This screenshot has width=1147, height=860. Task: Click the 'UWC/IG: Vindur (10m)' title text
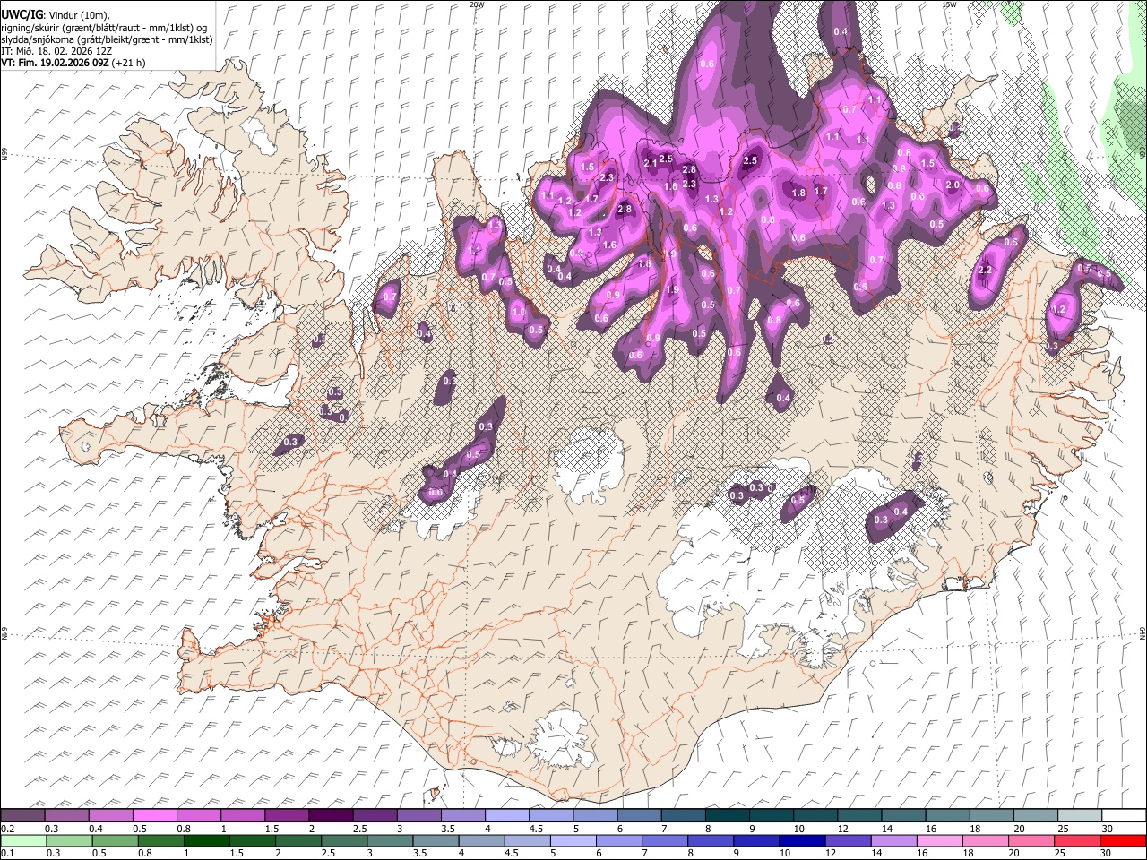click(55, 14)
